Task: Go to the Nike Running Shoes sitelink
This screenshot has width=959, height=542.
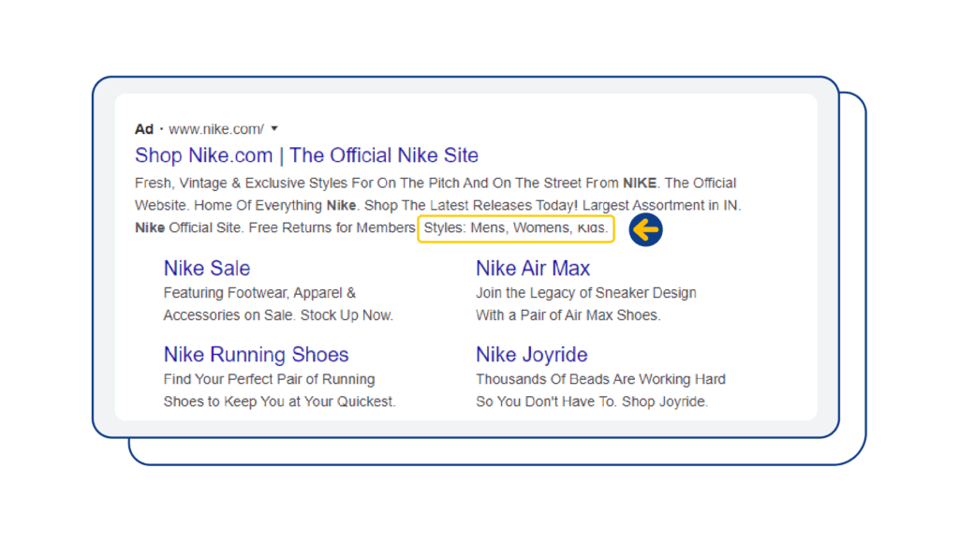Action: (x=256, y=355)
